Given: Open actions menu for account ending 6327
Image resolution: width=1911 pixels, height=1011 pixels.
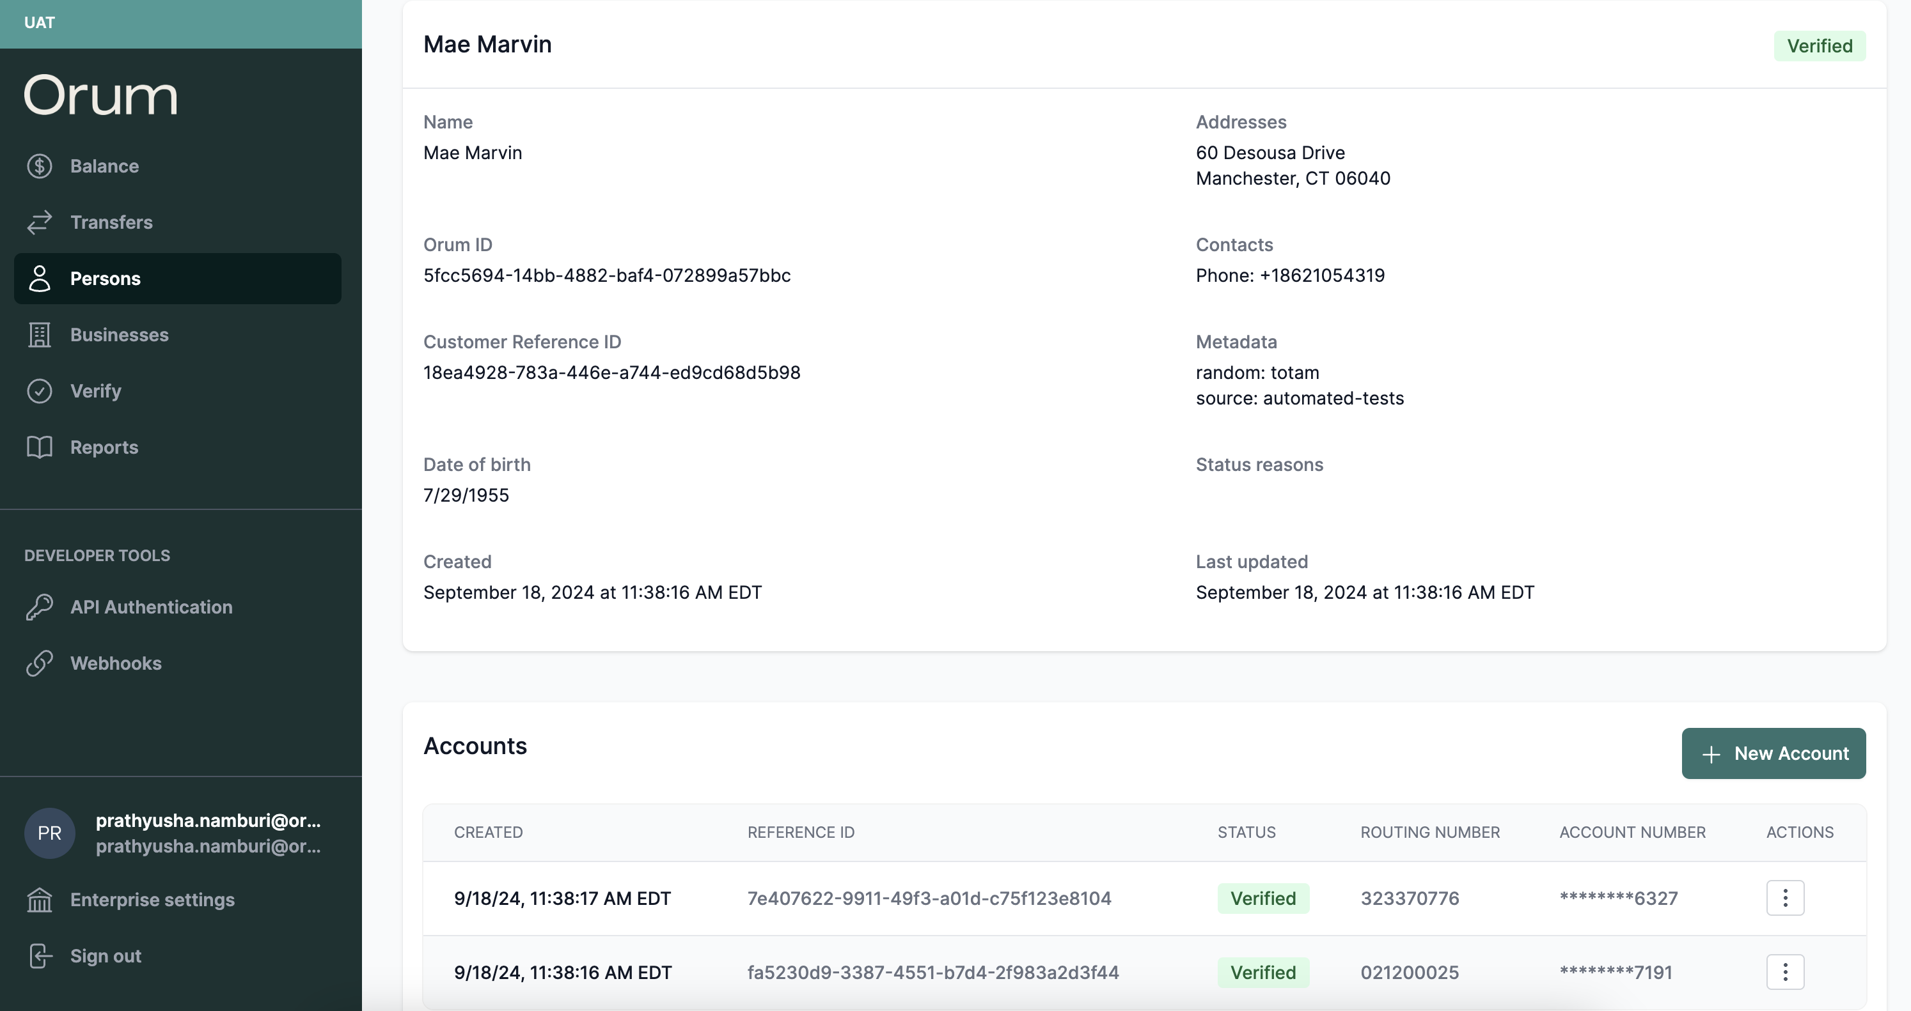Looking at the screenshot, I should coord(1784,899).
